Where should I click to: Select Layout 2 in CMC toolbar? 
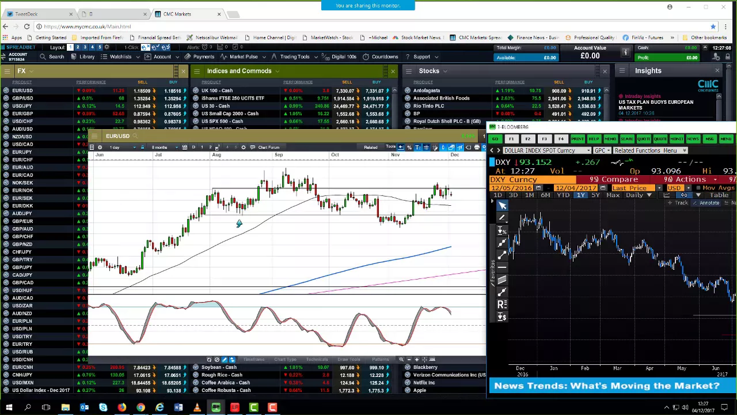pyautogui.click(x=78, y=47)
